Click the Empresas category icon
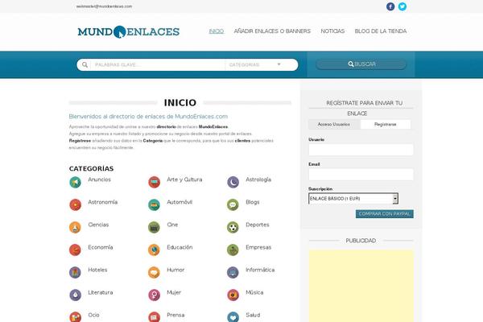Viewport: 483px width, 322px height. [233, 250]
